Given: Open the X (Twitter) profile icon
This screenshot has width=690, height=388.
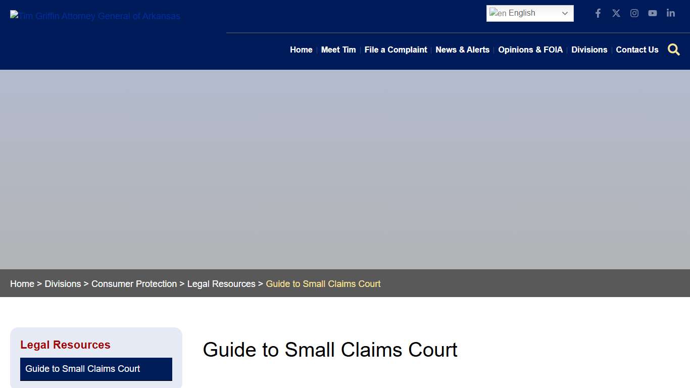Looking at the screenshot, I should [616, 13].
